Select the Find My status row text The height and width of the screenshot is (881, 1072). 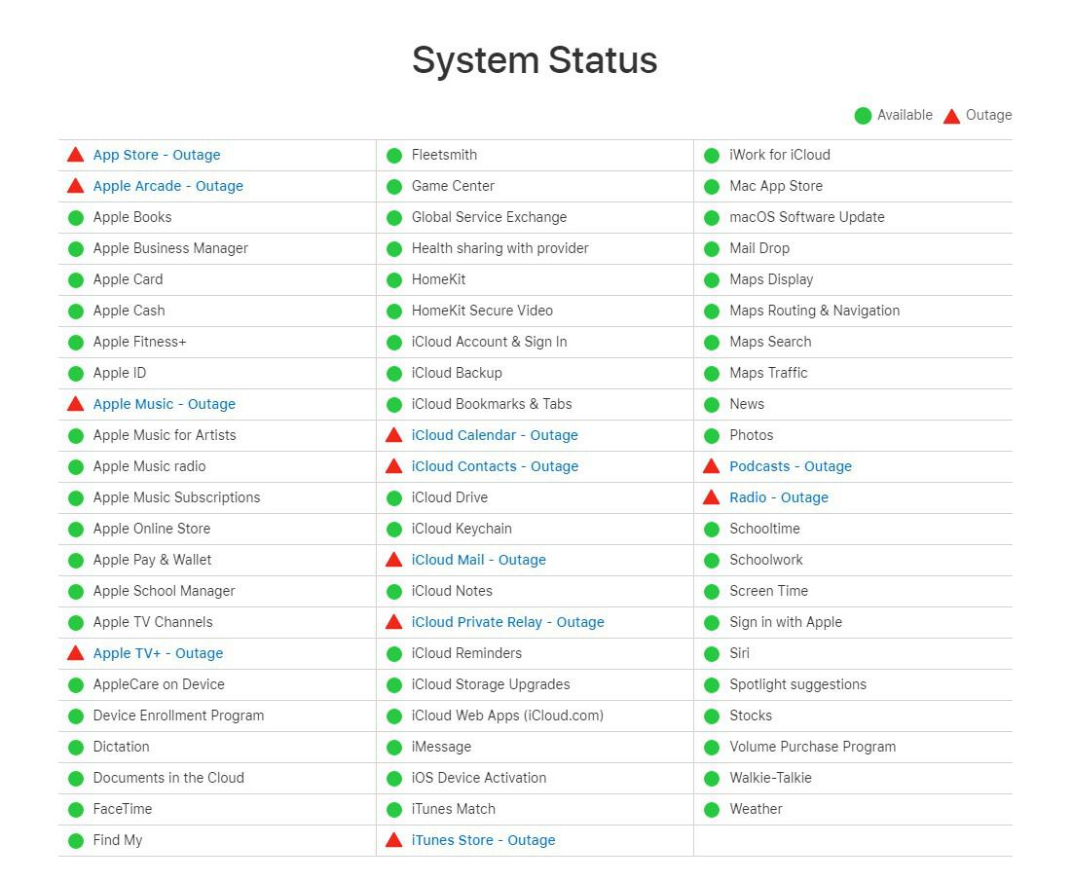118,840
